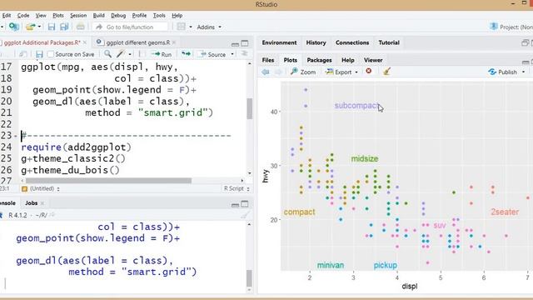This screenshot has width=533, height=300.
Task: Open the Session menu
Action: click(78, 16)
